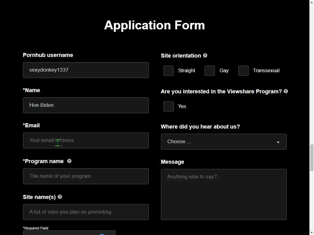Click the Yes label under Viewshare Program

point(182,106)
